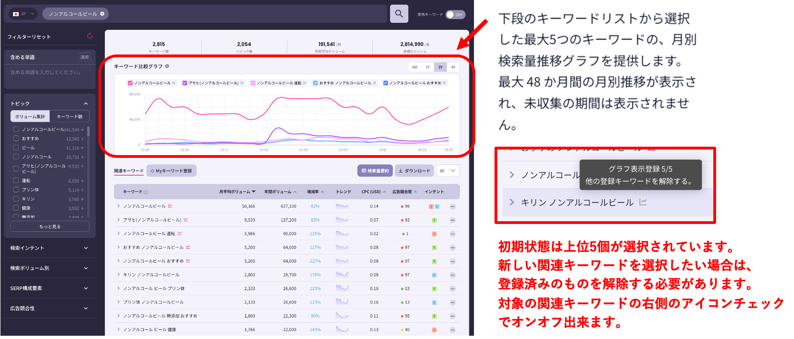Screen dimensions: 794x339
Task: Remove おすすめ ノンアルコールビール from graph legend
Action: pos(375,83)
